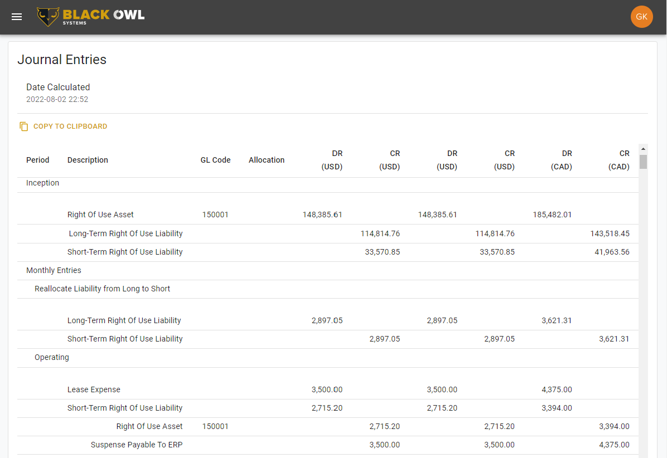Expand the Operating entries group
667x458 pixels.
(51, 357)
